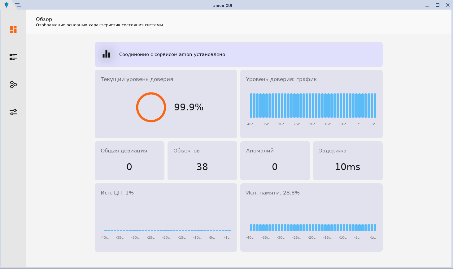Select the Общая девиация card
453x269 pixels.
coord(129,161)
